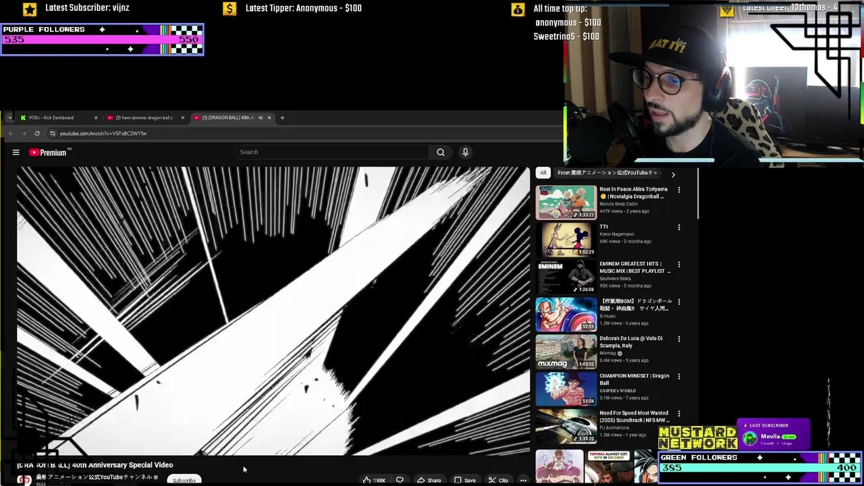
Task: Open options menu for CHAMPION MINDSET video
Action: pyautogui.click(x=679, y=377)
